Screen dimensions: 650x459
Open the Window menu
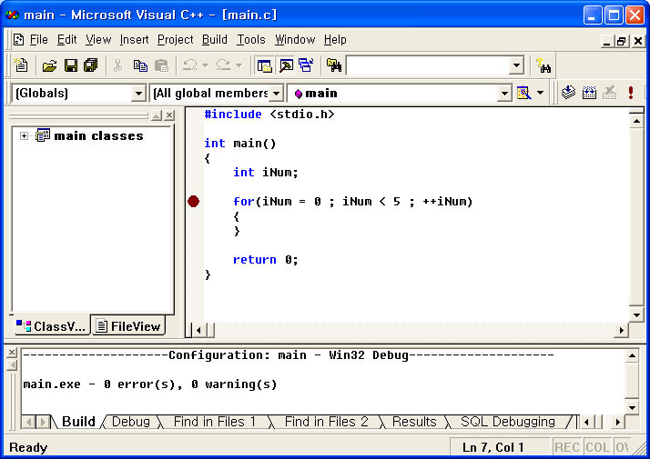point(295,40)
